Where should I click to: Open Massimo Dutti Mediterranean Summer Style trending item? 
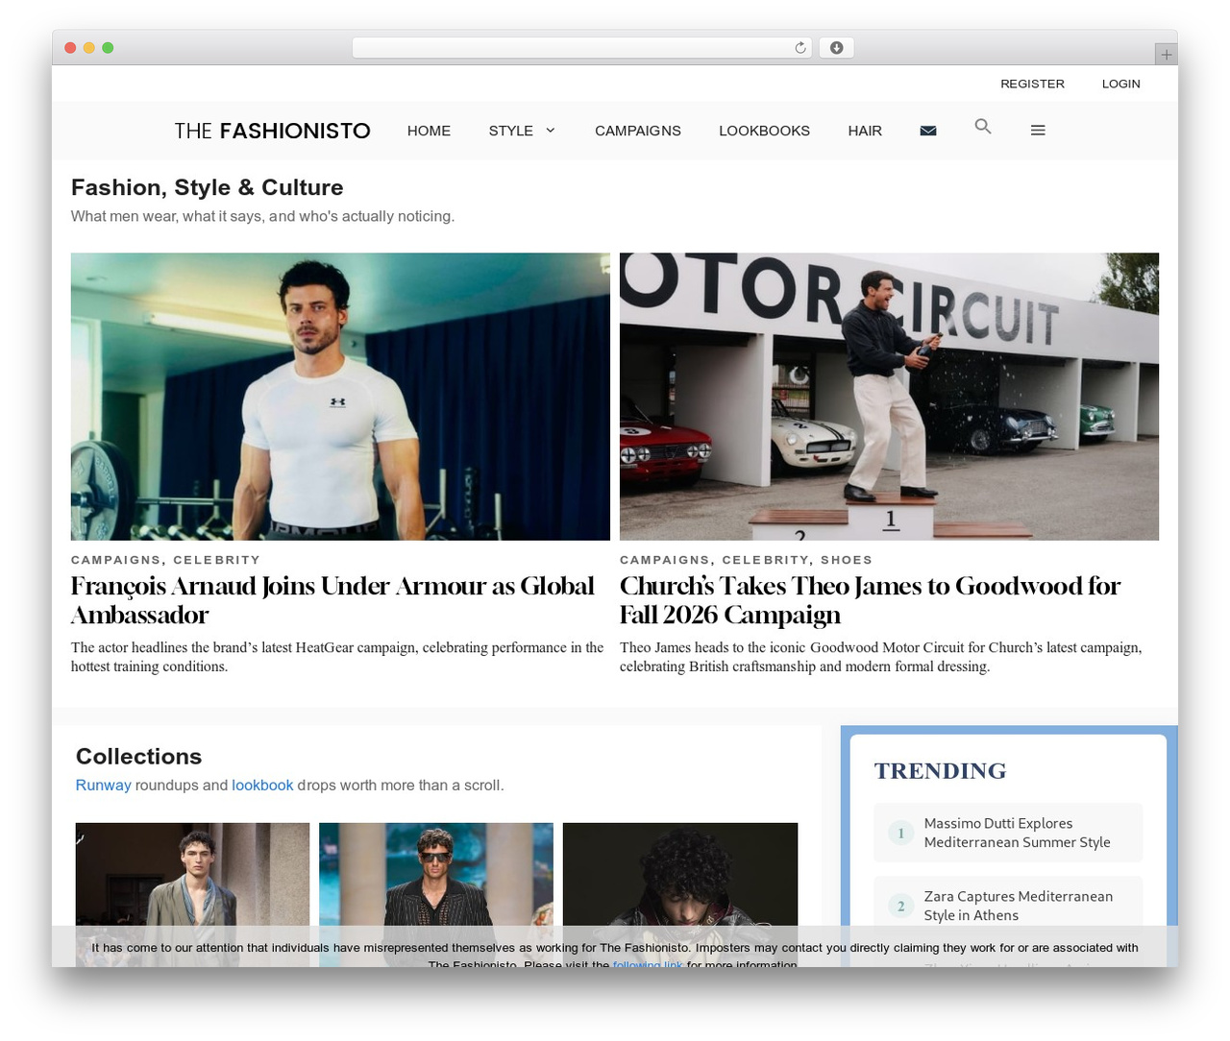[1008, 833]
